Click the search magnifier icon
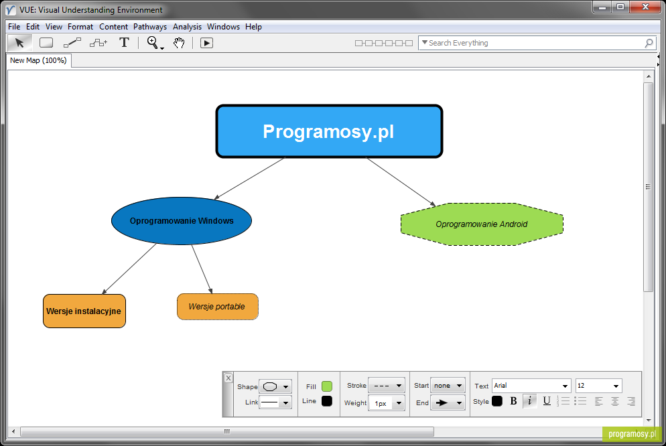The image size is (666, 446). point(649,43)
